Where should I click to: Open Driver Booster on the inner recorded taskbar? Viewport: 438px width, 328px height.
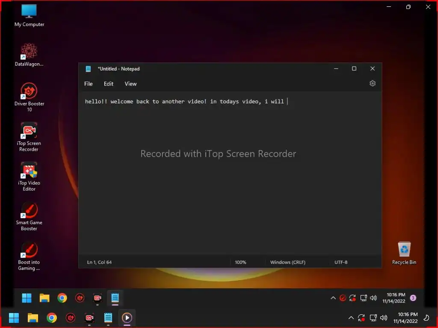click(80, 298)
